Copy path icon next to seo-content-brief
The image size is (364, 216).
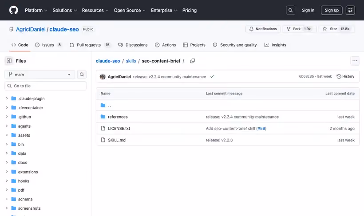[193, 61]
